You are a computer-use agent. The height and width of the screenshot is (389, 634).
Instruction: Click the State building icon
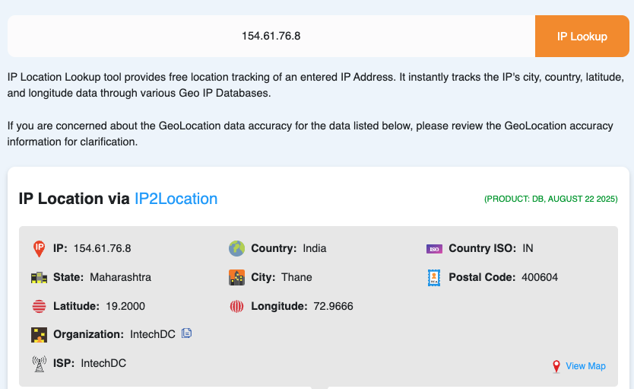(x=39, y=278)
